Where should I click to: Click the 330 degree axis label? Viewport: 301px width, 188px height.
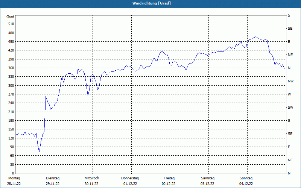[x=11, y=77]
